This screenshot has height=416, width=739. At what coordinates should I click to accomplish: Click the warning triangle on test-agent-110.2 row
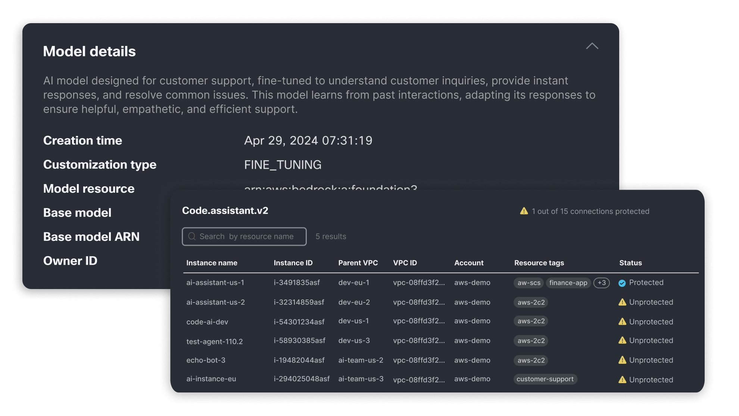tap(621, 341)
